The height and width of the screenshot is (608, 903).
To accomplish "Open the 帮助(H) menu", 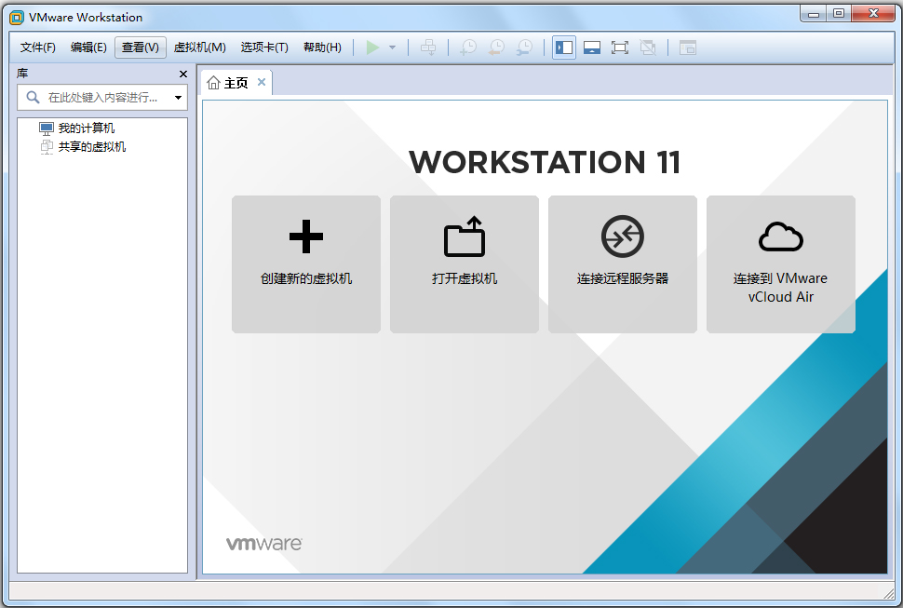I will click(x=322, y=47).
